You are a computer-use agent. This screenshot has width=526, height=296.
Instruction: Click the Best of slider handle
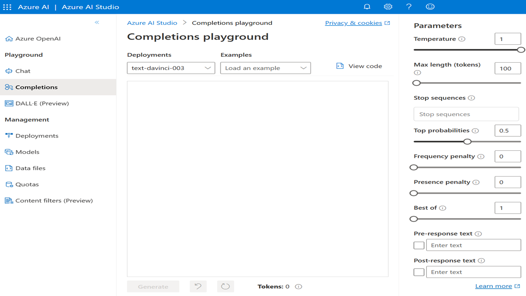point(413,219)
